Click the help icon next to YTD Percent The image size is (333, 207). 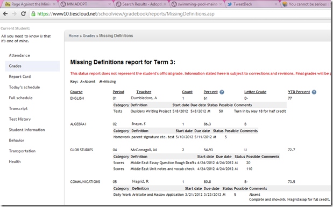pos(314,92)
